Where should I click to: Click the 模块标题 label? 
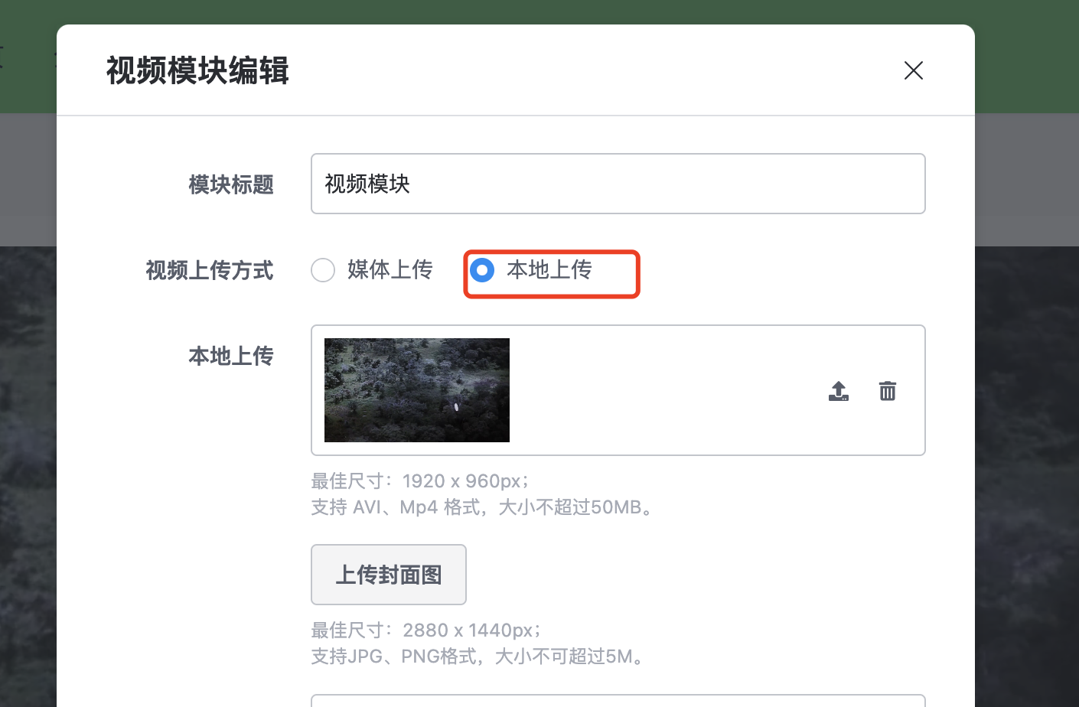coord(231,184)
